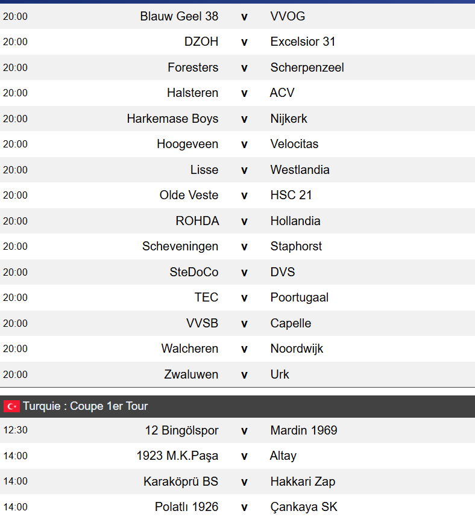Open the Turquie : Coupe 1er Tour header
Screen dimensions: 475x517
(86, 406)
